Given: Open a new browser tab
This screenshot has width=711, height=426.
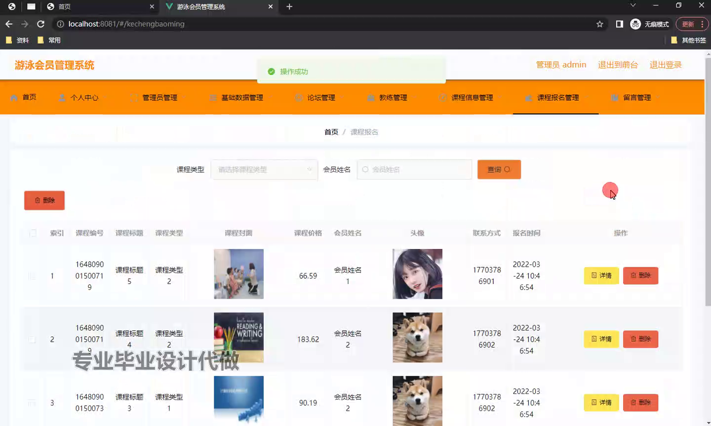Looking at the screenshot, I should [x=289, y=6].
